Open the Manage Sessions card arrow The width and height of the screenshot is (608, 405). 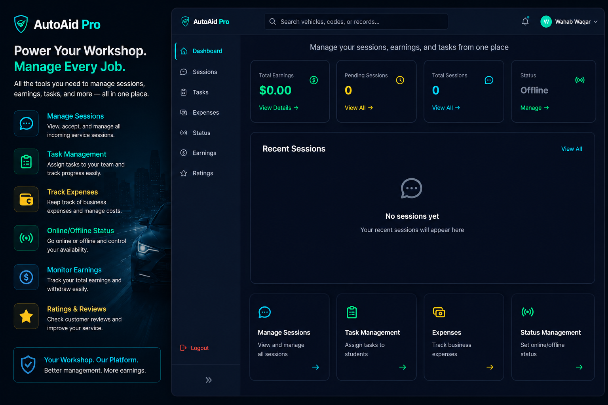point(315,367)
